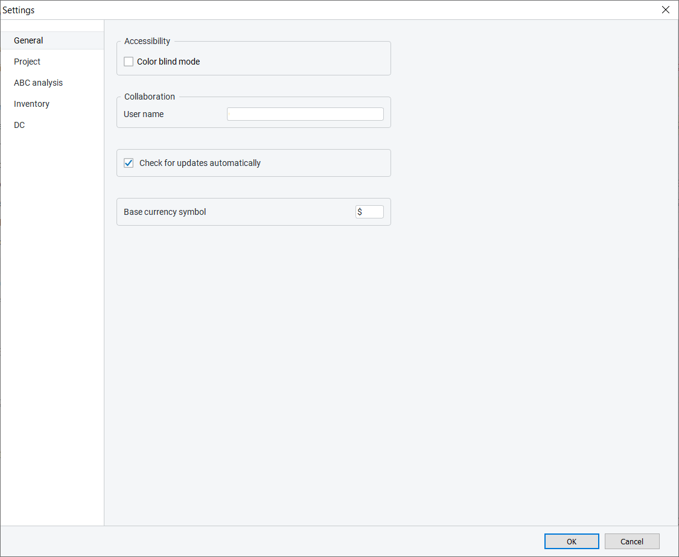Click the Collaboration group heading

pyautogui.click(x=150, y=97)
